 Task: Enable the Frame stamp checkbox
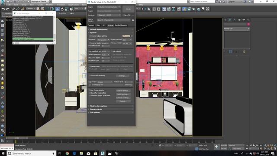(89, 66)
